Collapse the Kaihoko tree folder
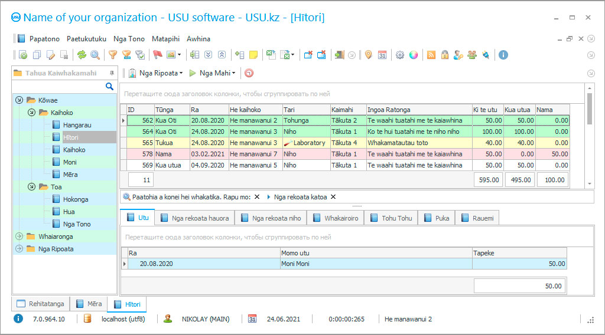Viewport: 605px width, 335px height. (31, 113)
